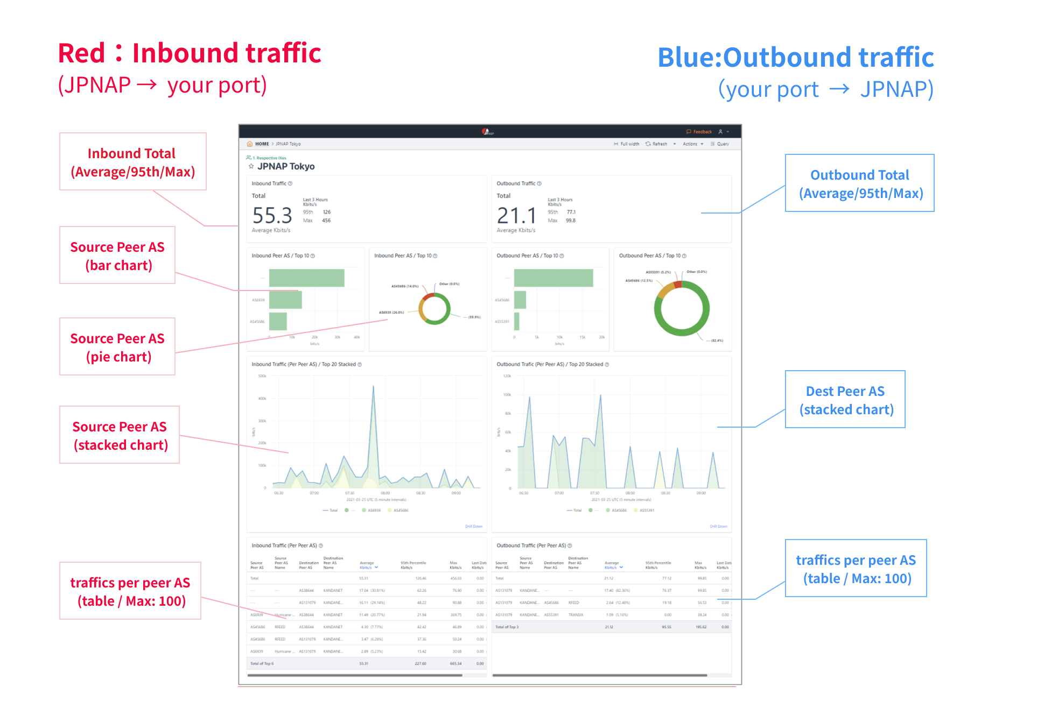Expand the Refresh interval dropdown arrow

coord(674,144)
